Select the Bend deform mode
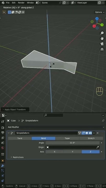The width and height of the screenshot is (106, 188). point(43,138)
